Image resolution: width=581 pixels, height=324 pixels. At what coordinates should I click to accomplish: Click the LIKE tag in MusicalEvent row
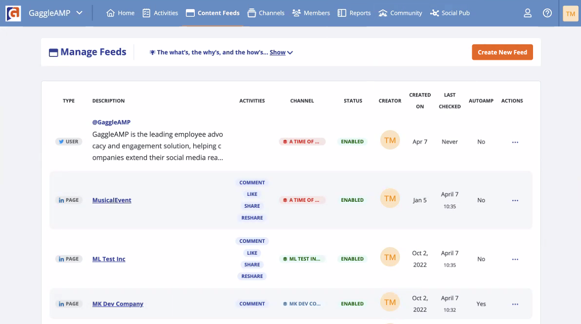click(x=252, y=194)
